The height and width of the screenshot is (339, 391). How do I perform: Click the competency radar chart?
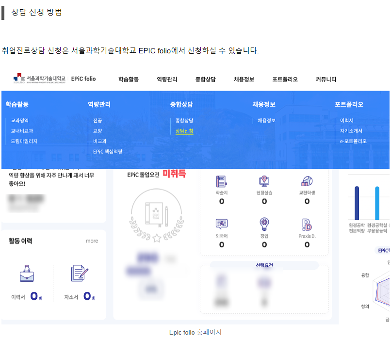coord(382,291)
